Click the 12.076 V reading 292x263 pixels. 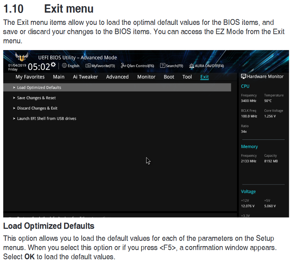248,206
